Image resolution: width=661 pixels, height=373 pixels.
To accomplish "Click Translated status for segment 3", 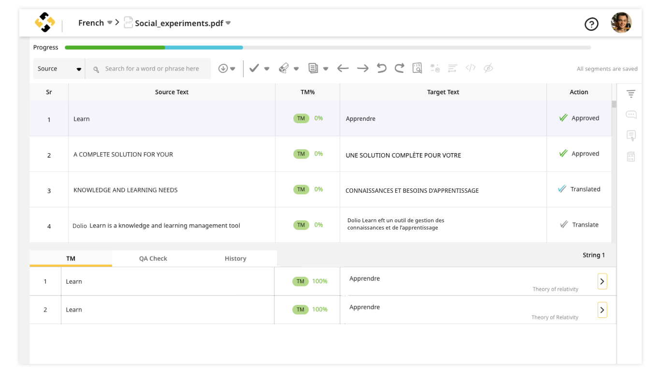I will click(x=579, y=189).
